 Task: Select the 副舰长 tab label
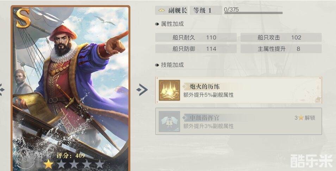[178, 10]
